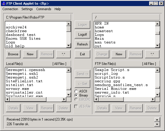165x131 pixels.
Task: Open the Help menu
Action: [58, 9]
